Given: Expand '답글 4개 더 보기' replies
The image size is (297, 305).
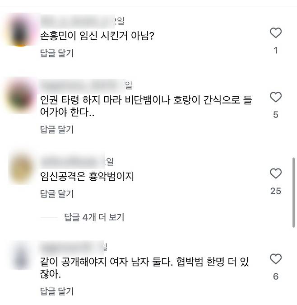Looking at the screenshot, I should point(94,217).
